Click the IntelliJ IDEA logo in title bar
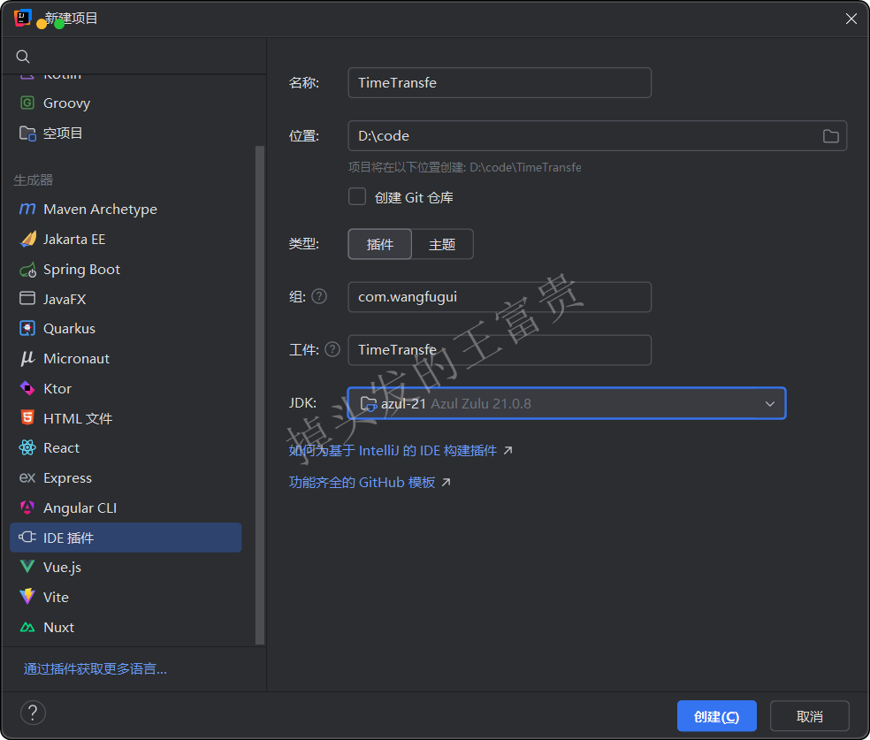 click(x=22, y=18)
